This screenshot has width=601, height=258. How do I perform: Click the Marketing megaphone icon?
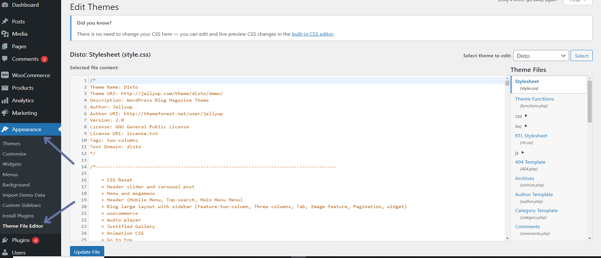coord(5,113)
